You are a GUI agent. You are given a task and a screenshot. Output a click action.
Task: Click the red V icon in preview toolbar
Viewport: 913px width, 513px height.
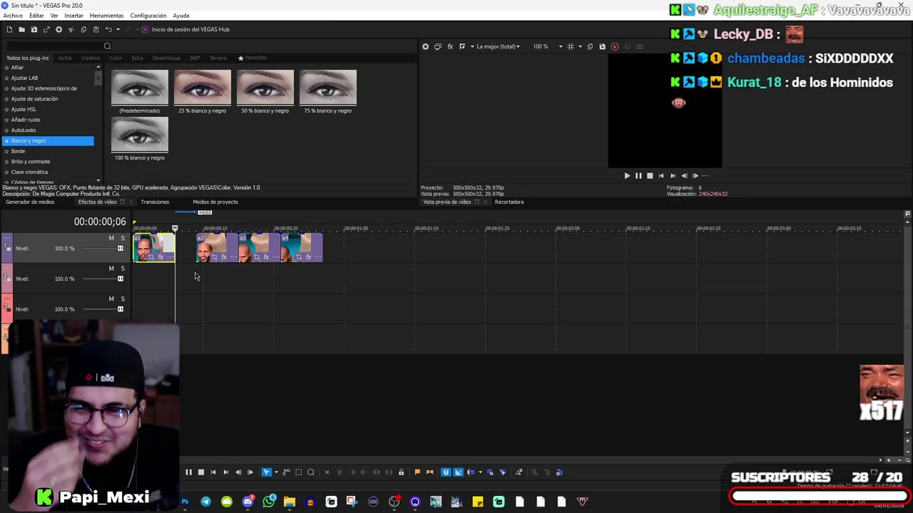point(615,46)
